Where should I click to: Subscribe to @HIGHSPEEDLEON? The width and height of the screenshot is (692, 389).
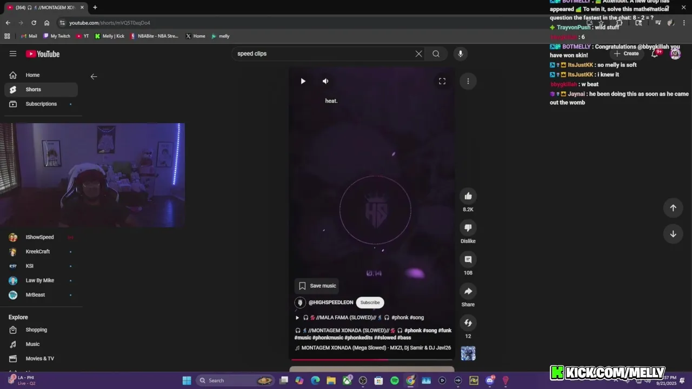[370, 303]
